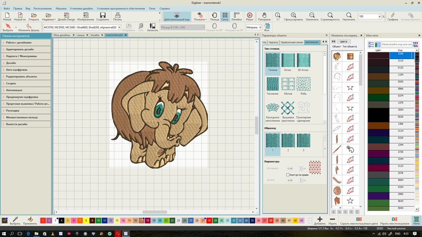422x237 pixels.
Task: Set zoom to 1:1
Action: tap(278, 16)
